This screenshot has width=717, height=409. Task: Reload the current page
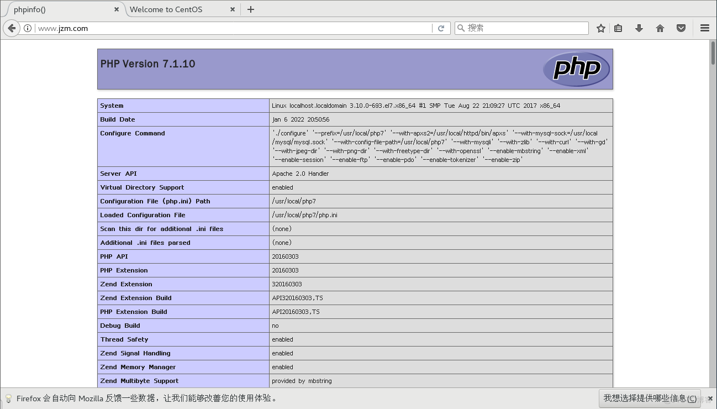pyautogui.click(x=441, y=28)
